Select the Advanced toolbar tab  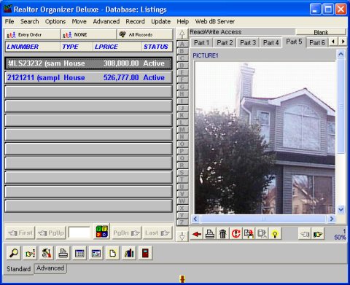[50, 268]
